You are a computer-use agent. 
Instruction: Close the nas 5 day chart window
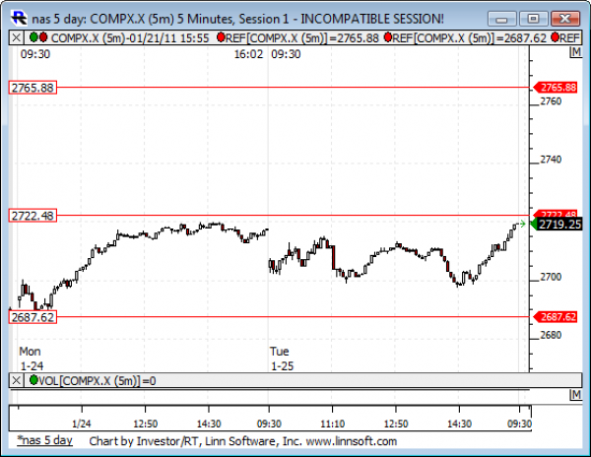(565, 19)
